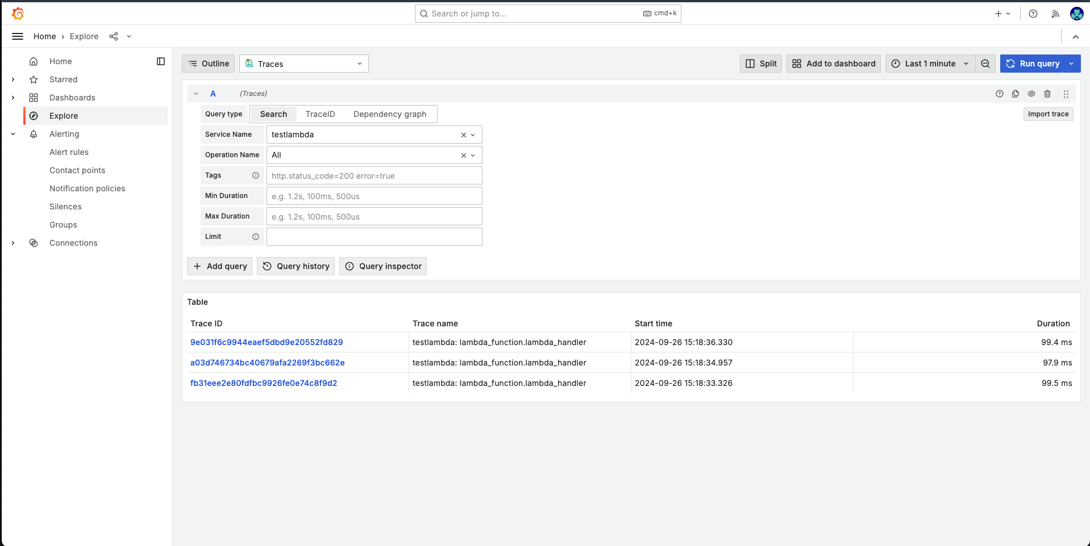Duplicate query A with copy icon
Screen dimensions: 1090x546
[x=1016, y=94]
